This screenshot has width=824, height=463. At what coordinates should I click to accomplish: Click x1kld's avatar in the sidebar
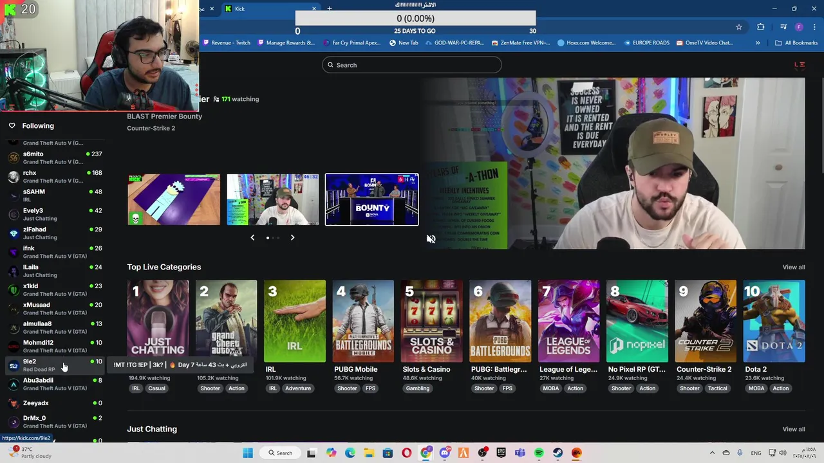coord(14,289)
